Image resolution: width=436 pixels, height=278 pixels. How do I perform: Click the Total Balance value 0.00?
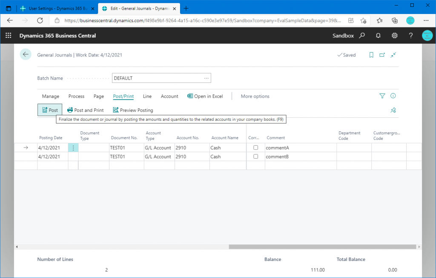pyautogui.click(x=392, y=269)
